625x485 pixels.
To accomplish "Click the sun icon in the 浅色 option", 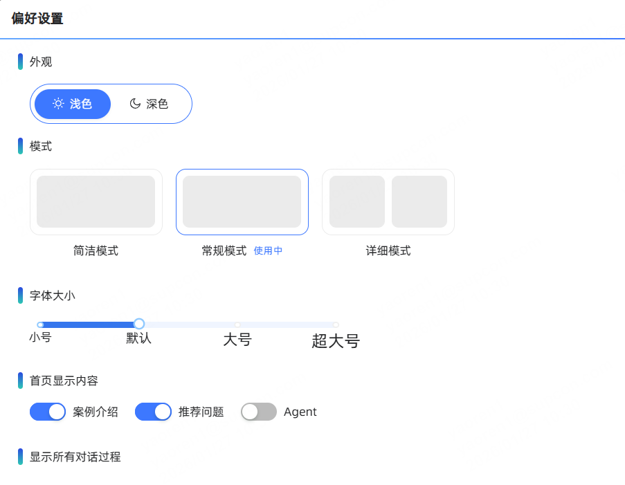I will coord(57,104).
